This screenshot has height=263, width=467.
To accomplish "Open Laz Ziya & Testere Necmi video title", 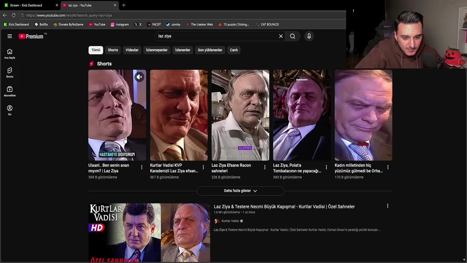I will click(284, 207).
